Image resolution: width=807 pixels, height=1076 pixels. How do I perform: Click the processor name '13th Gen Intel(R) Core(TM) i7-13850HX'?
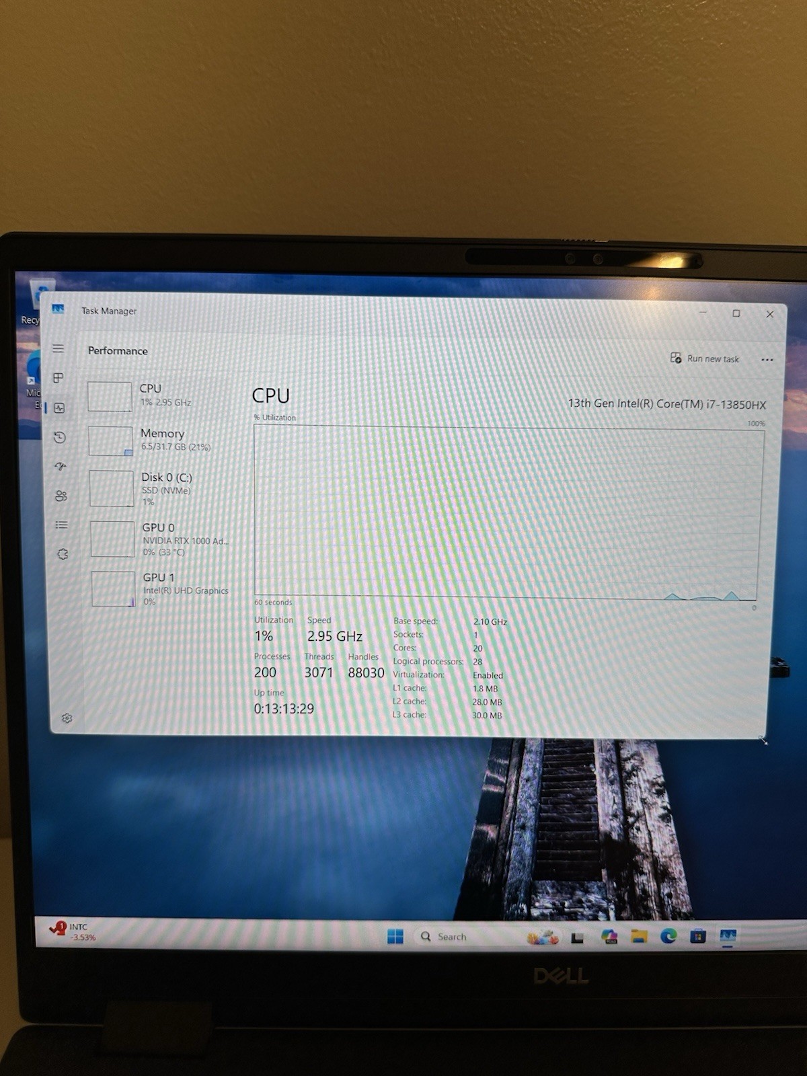click(x=666, y=404)
